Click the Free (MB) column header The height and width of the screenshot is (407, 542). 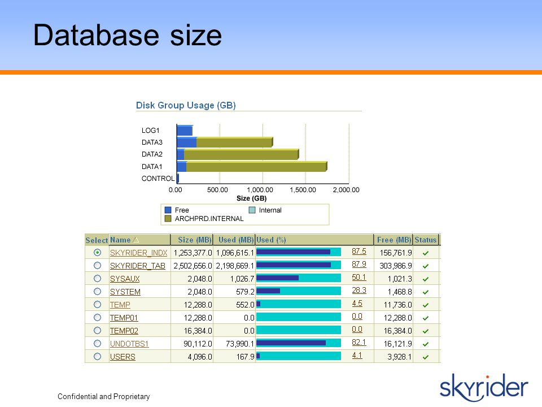click(394, 240)
